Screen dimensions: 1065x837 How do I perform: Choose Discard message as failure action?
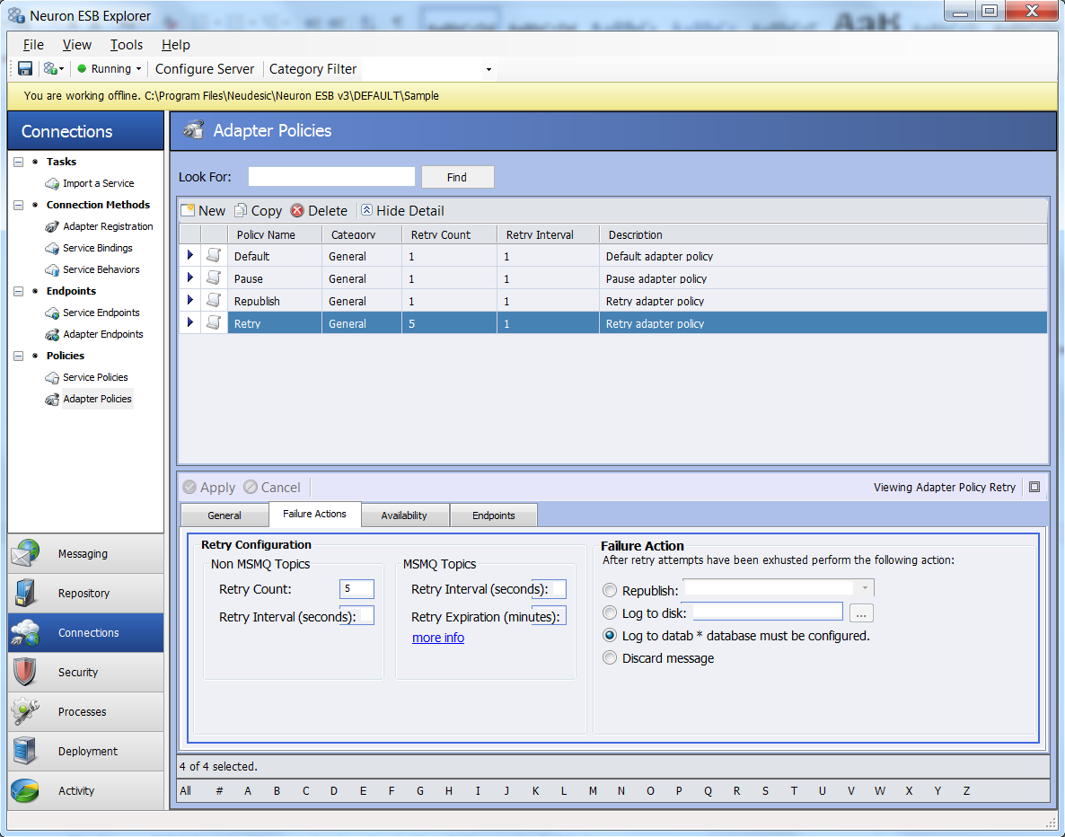point(610,657)
